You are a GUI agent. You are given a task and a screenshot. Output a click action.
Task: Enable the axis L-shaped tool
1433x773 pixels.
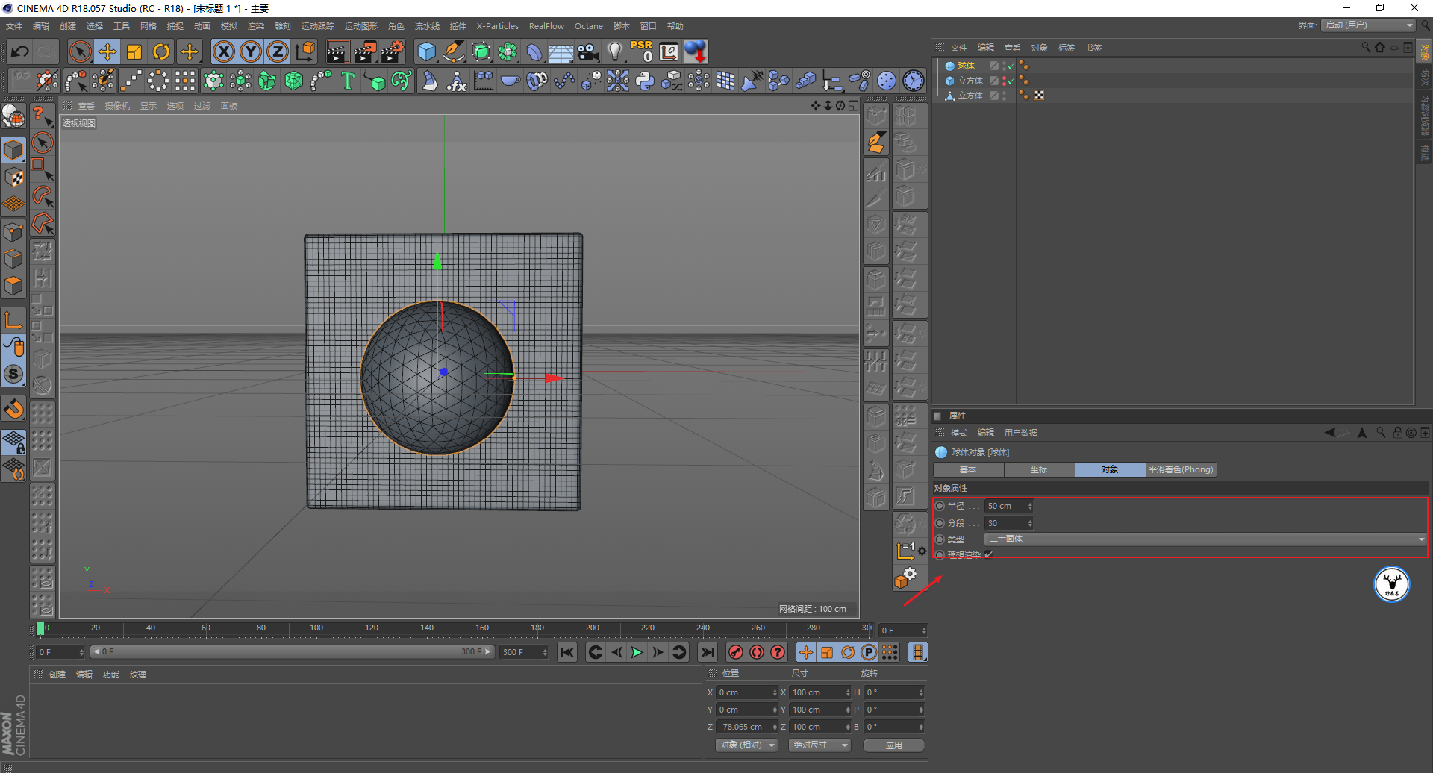pyautogui.click(x=13, y=320)
